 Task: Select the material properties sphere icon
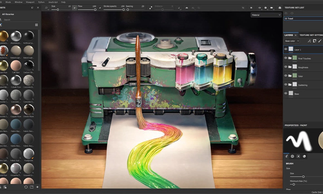click(304, 156)
